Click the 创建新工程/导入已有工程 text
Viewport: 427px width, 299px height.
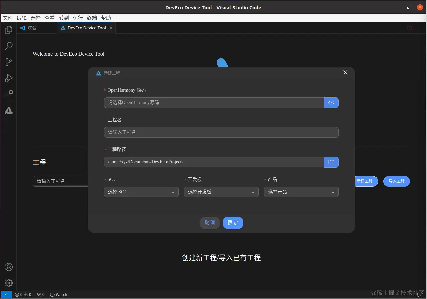(221, 258)
